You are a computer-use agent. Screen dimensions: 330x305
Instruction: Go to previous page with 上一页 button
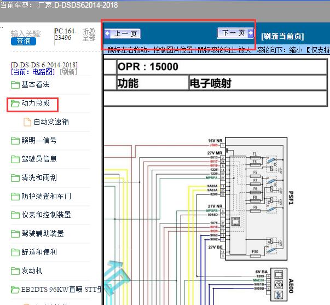click(x=123, y=34)
